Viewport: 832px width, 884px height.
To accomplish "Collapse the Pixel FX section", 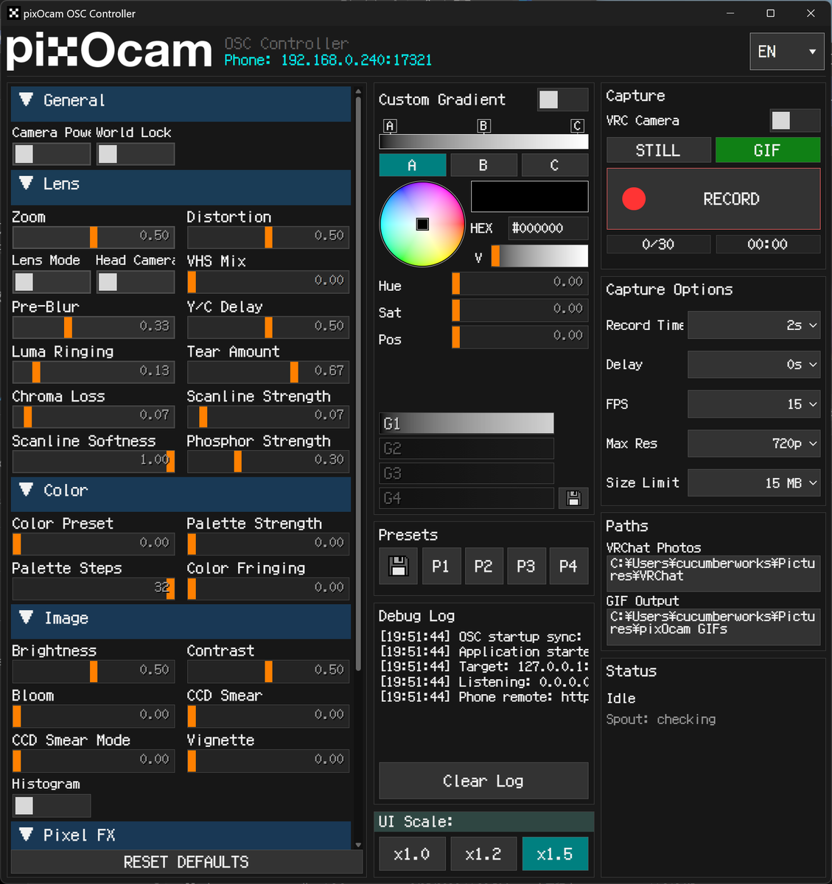I will point(181,835).
